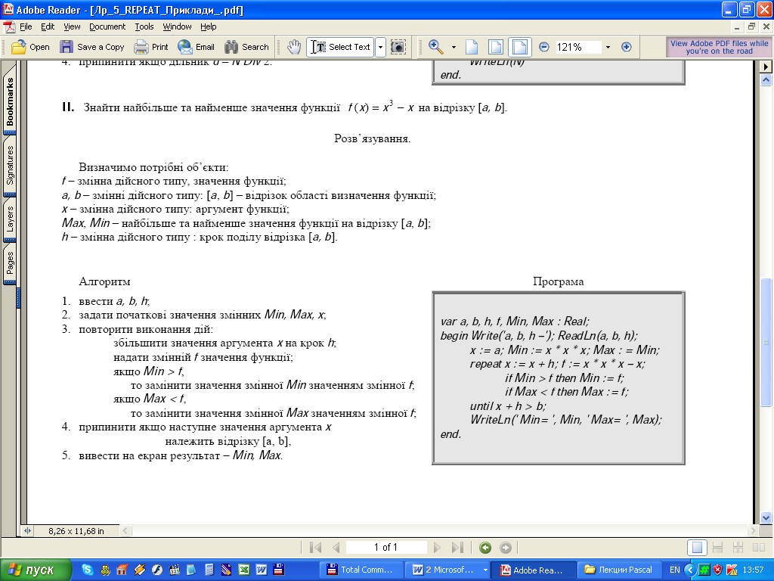Image resolution: width=774 pixels, height=581 pixels.
Task: Select Continuous page layout mode
Action: 718,548
